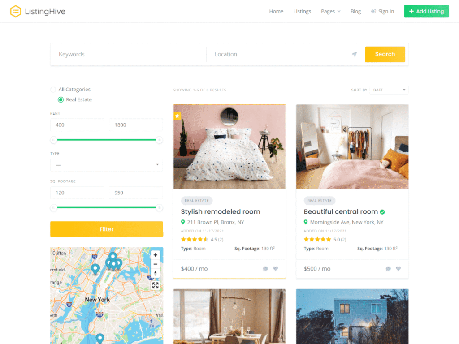Favorite the Stylish remodeled room listing
The width and height of the screenshot is (459, 344).
(x=275, y=269)
